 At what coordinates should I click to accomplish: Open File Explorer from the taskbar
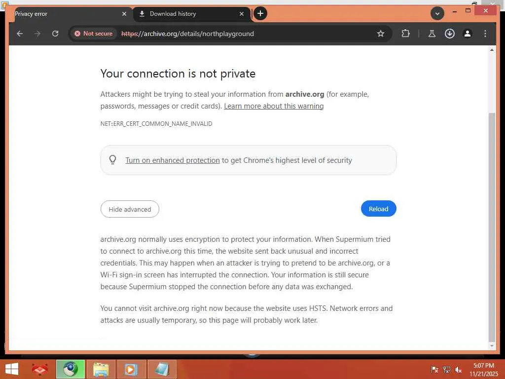point(101,369)
